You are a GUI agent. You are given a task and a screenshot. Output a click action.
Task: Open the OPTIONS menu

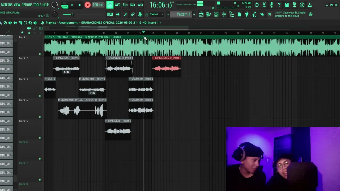tap(27, 5)
